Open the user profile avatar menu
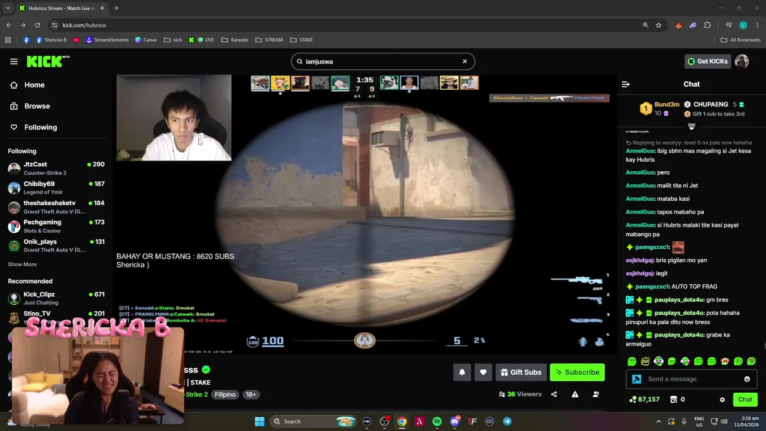Viewport: 766px width, 431px height. click(741, 61)
